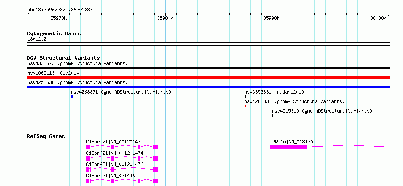Click the C18orf21|NM_001201475 gene label
This screenshot has width=403, height=186.
tap(115, 142)
